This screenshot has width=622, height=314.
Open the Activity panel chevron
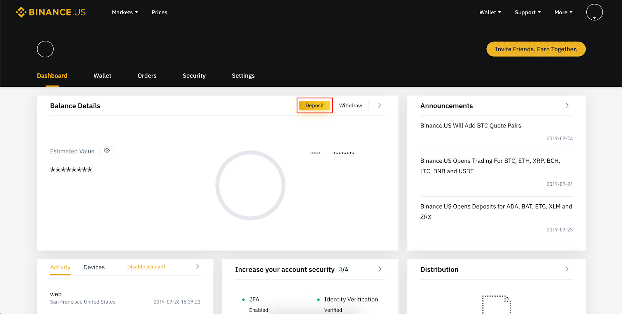coord(197,267)
